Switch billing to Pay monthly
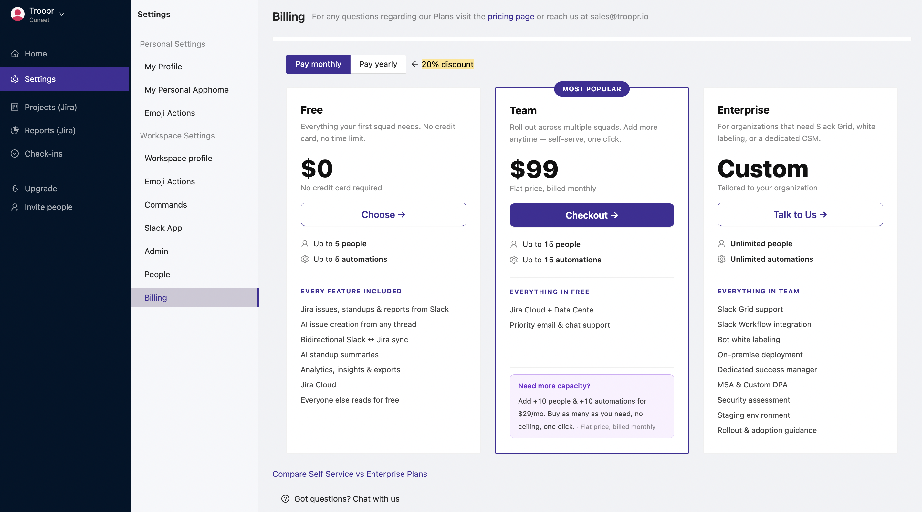 (318, 64)
